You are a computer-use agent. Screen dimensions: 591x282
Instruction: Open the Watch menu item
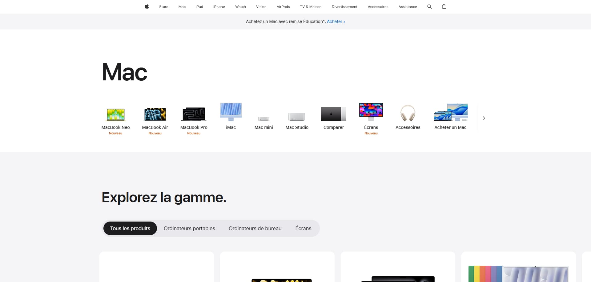(240, 7)
